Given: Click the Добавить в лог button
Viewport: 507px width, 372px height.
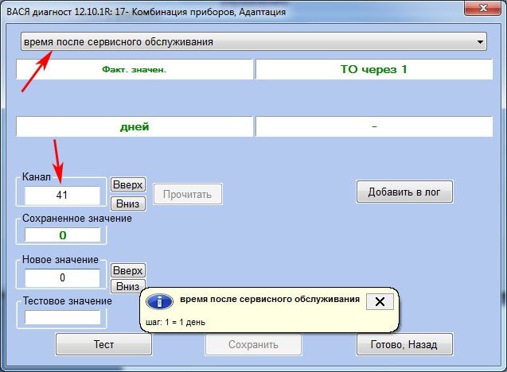Looking at the screenshot, I should click(x=404, y=192).
